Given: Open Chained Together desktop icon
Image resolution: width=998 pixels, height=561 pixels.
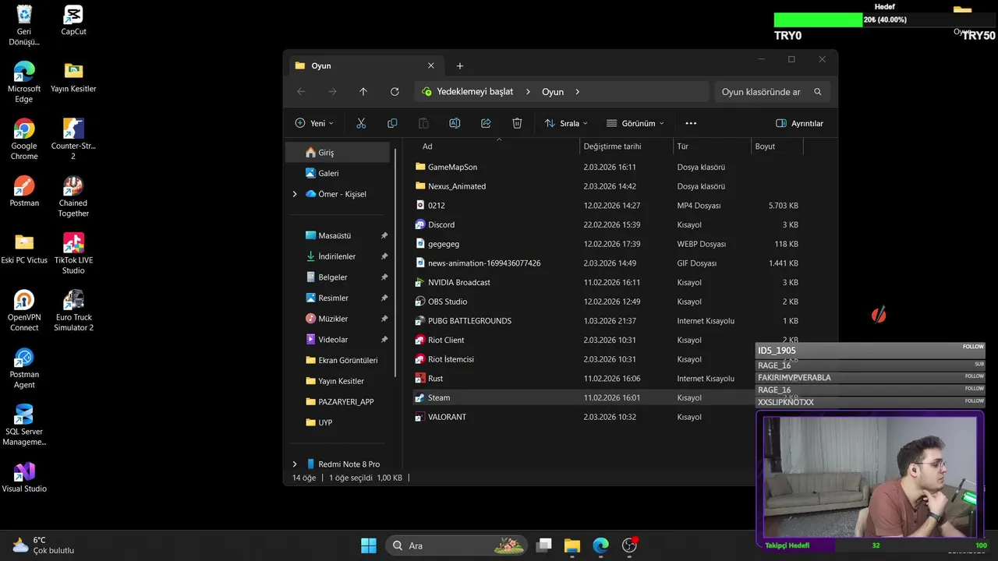Looking at the screenshot, I should [x=73, y=196].
